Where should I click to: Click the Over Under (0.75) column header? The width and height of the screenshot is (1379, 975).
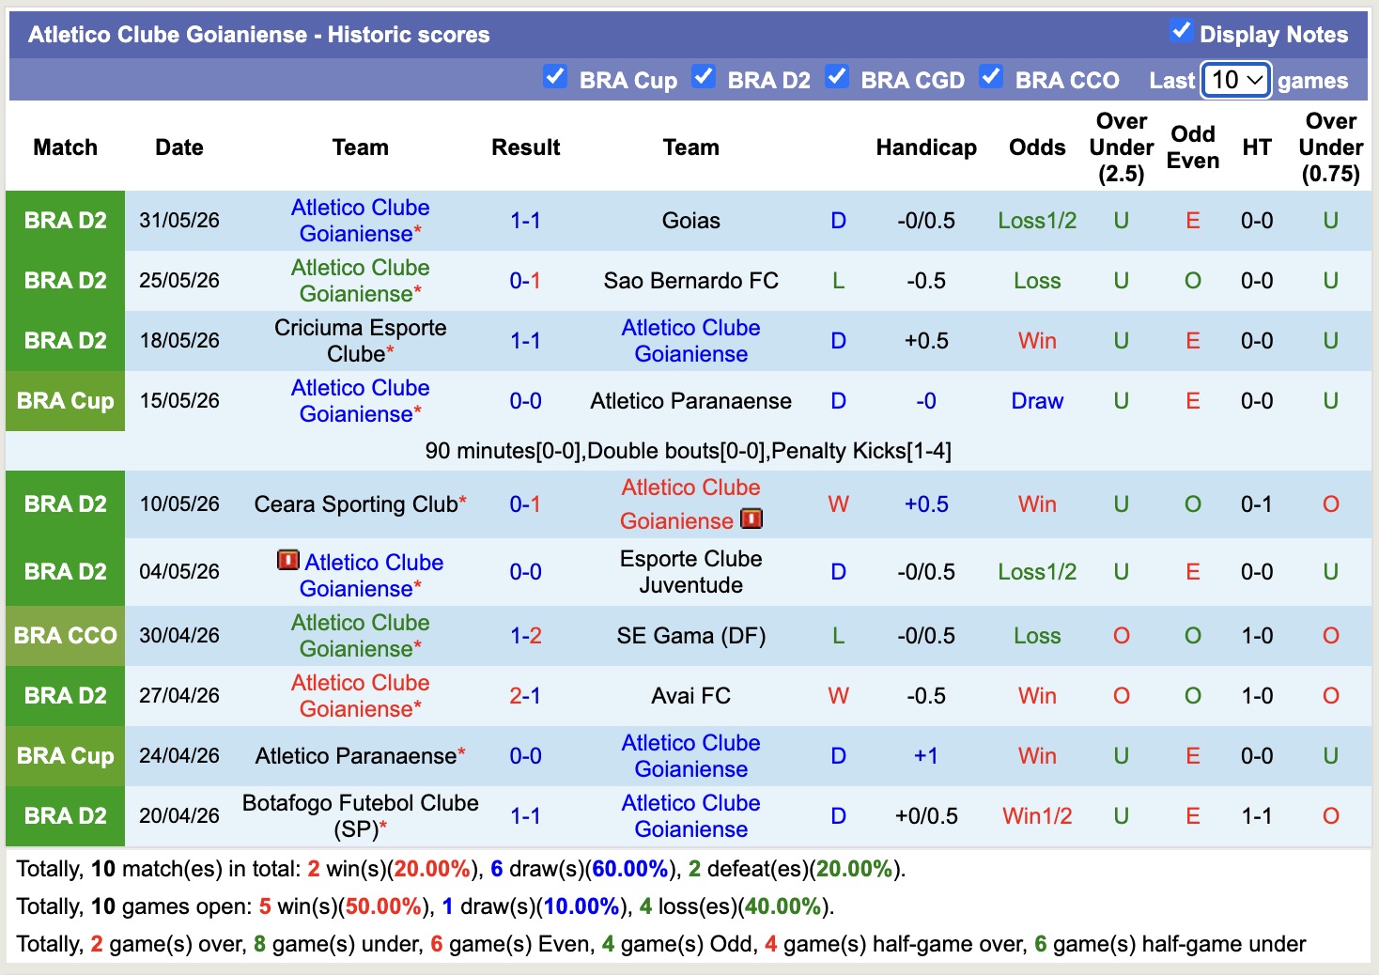coord(1331,147)
